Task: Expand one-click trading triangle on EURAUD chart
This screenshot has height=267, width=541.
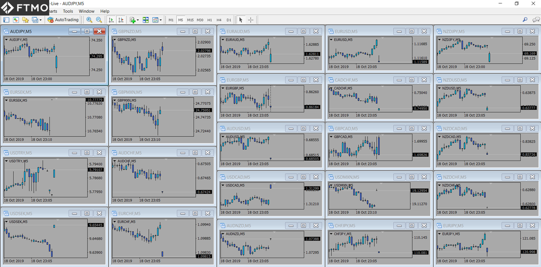Action: [223, 40]
